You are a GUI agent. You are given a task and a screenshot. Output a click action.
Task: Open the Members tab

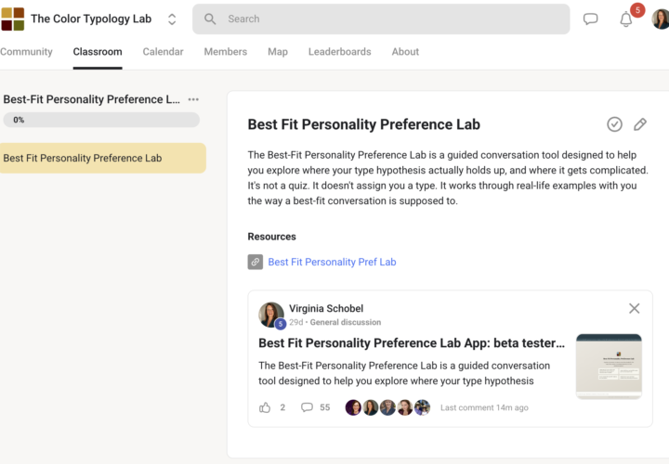(225, 52)
